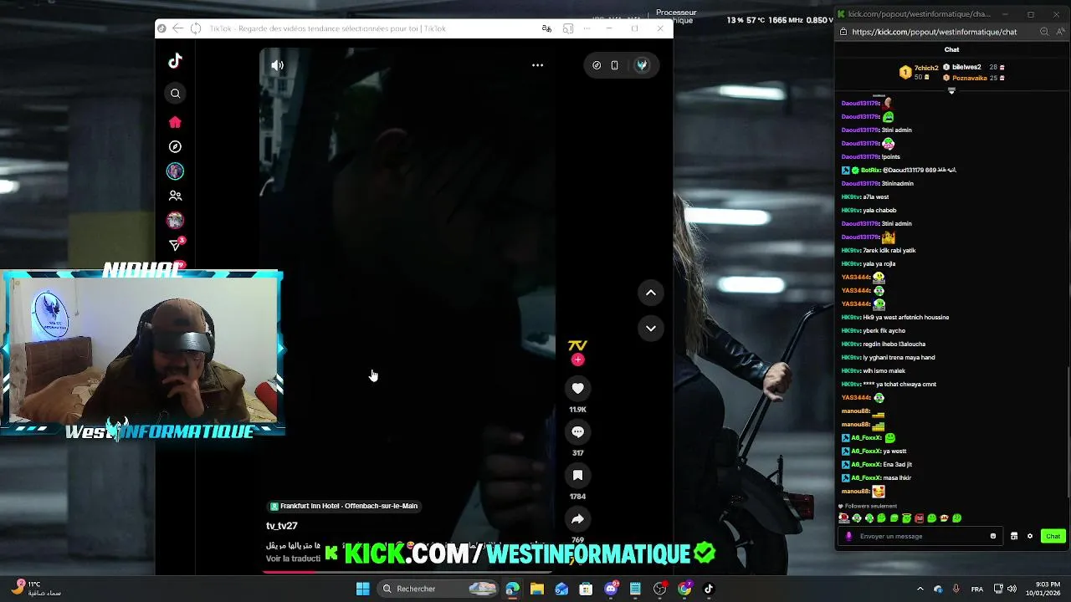Viewport: 1071px width, 602px height.
Task: Click the 'Followers seulement' notice
Action: tap(869, 506)
